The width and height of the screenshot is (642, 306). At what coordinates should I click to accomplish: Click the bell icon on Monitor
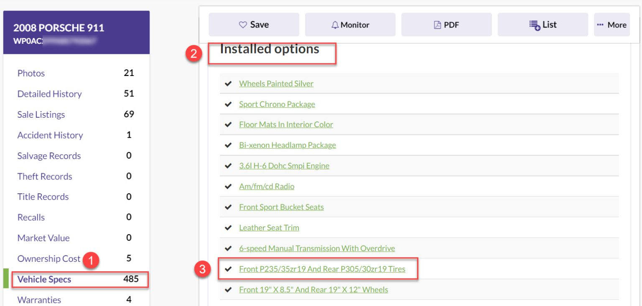(335, 25)
